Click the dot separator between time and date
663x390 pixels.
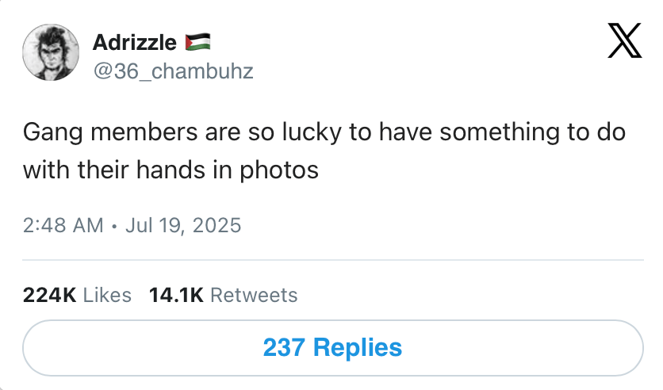(114, 226)
